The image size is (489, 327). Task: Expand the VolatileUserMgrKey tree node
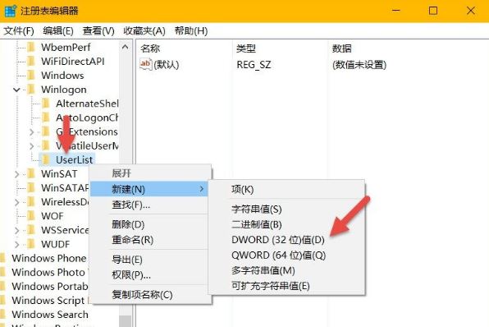tap(31, 146)
